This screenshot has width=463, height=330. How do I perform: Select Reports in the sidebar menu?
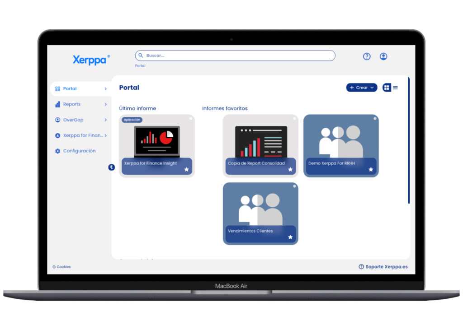[x=81, y=104]
